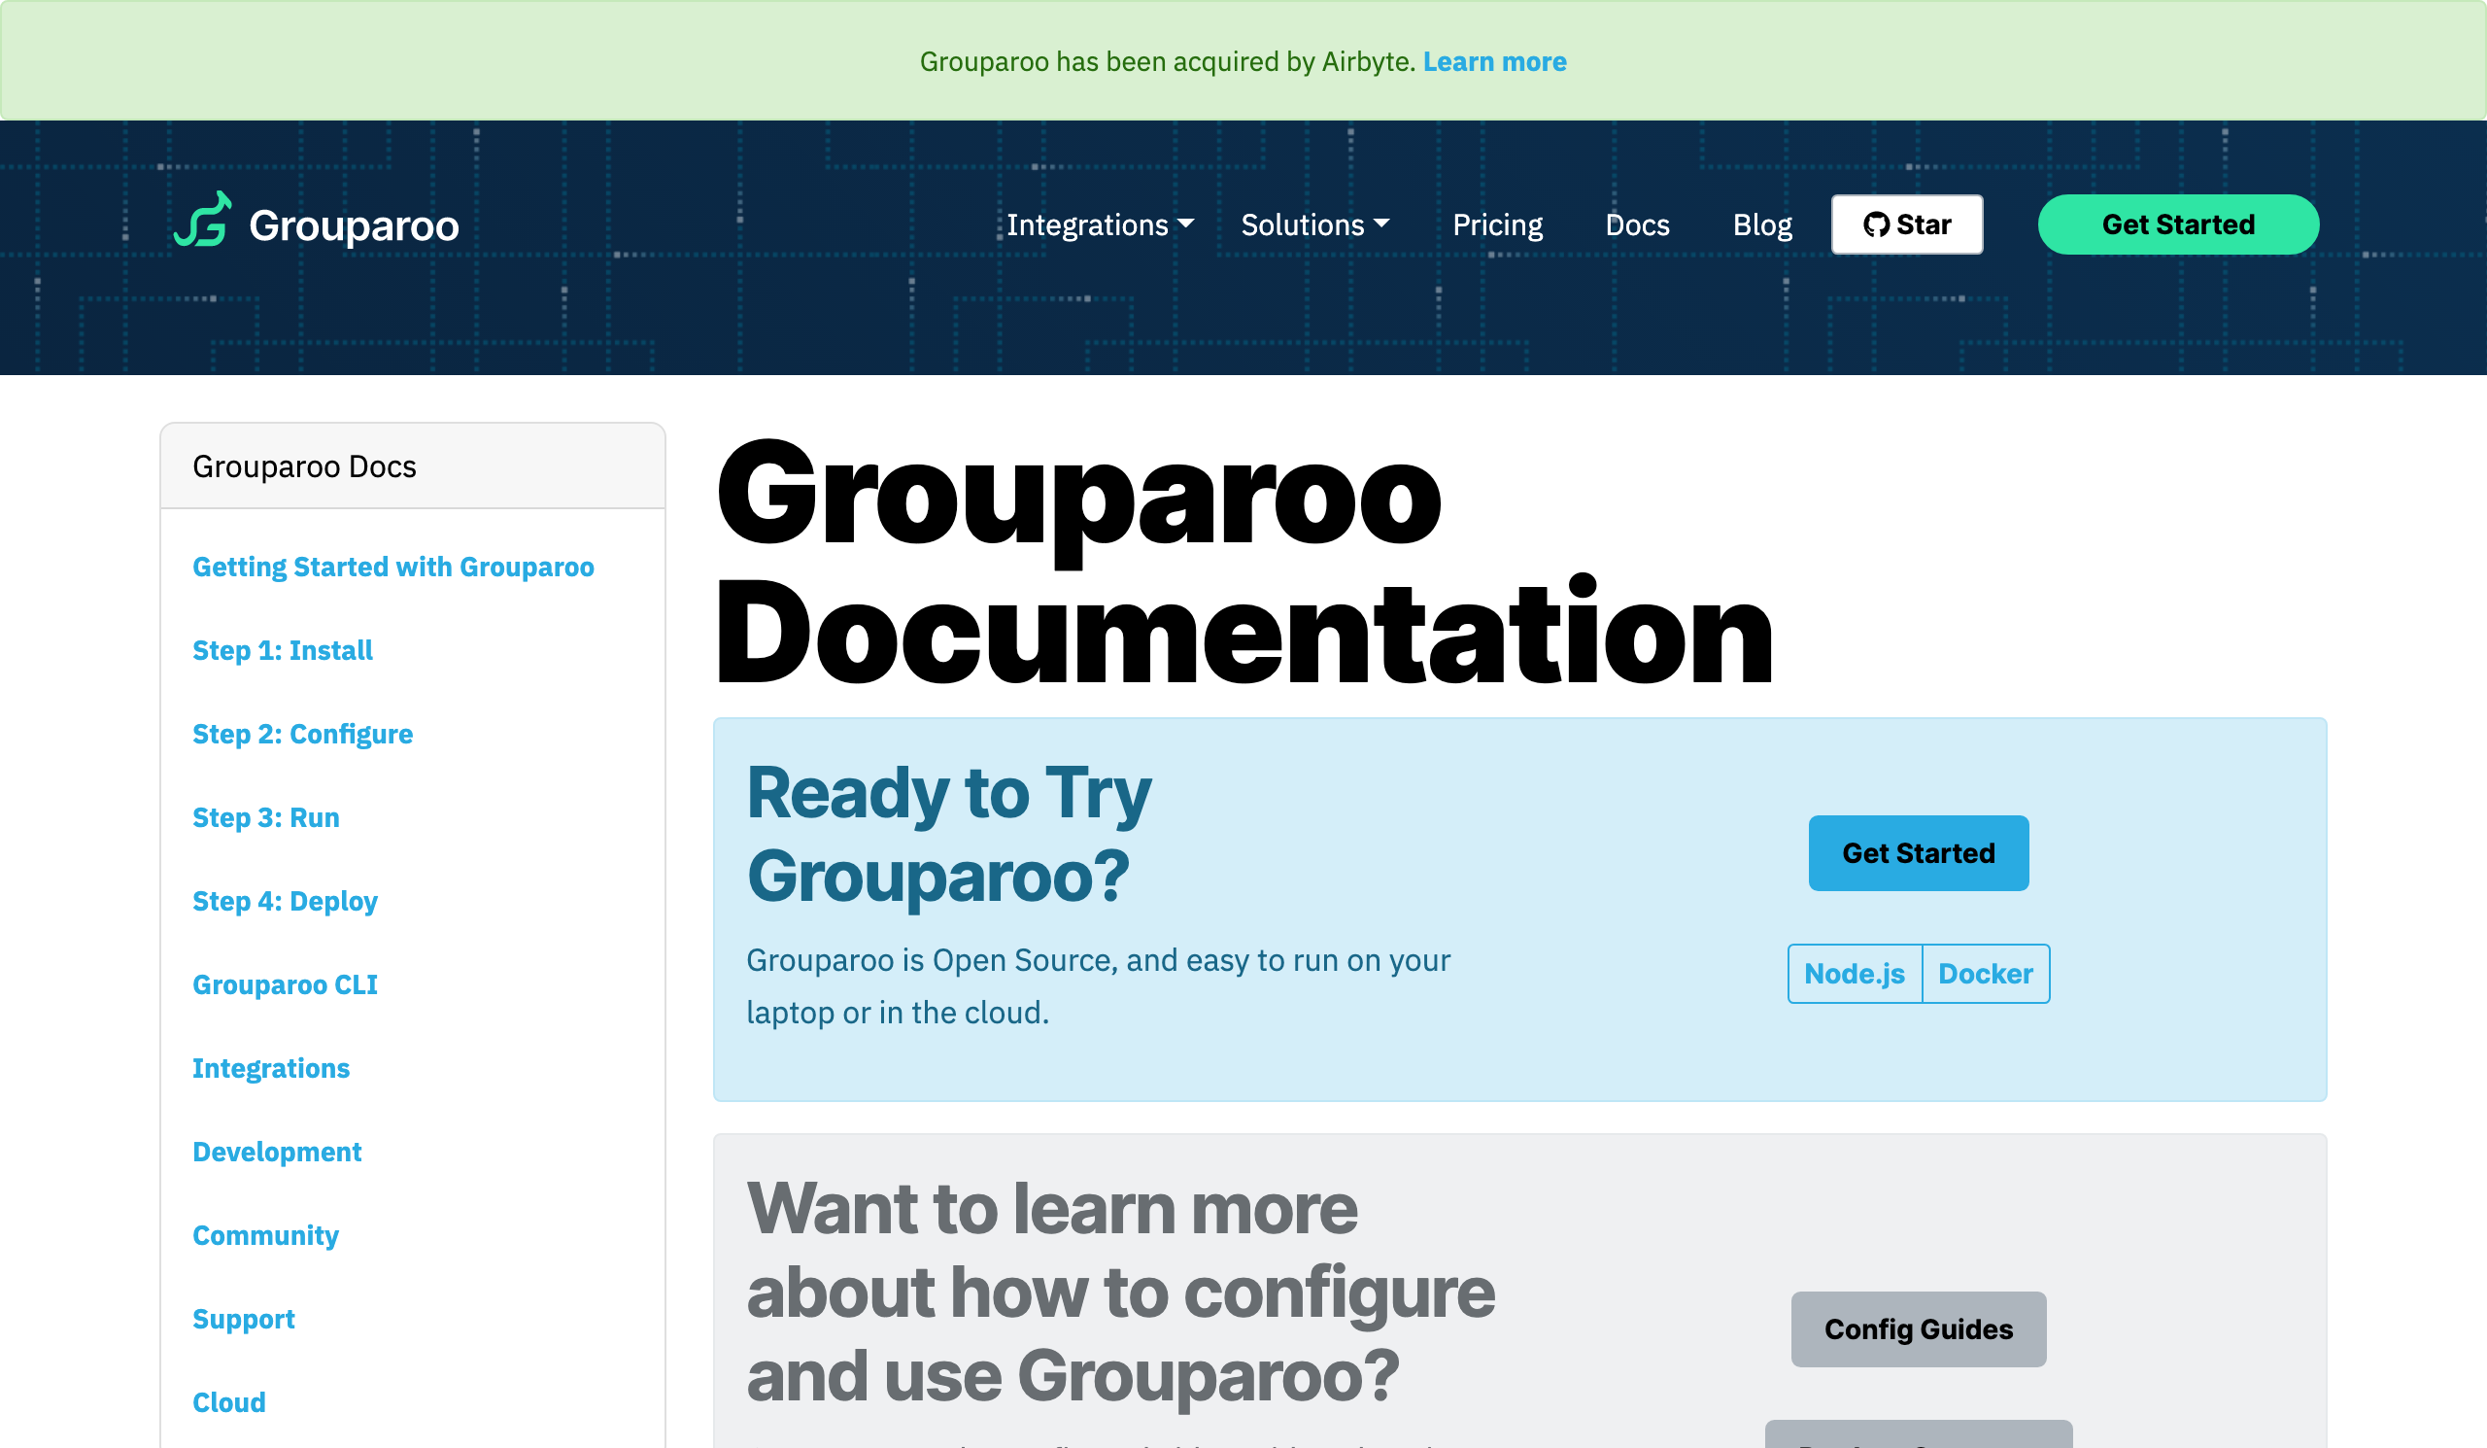Click the Grouparoo Docs sidebar header
2487x1448 pixels.
tap(413, 465)
